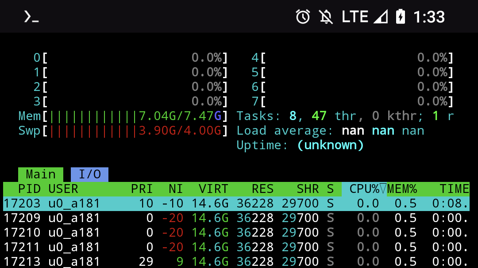Tap the terminal prompt icon in status bar
This screenshot has width=478, height=268.
(31, 17)
